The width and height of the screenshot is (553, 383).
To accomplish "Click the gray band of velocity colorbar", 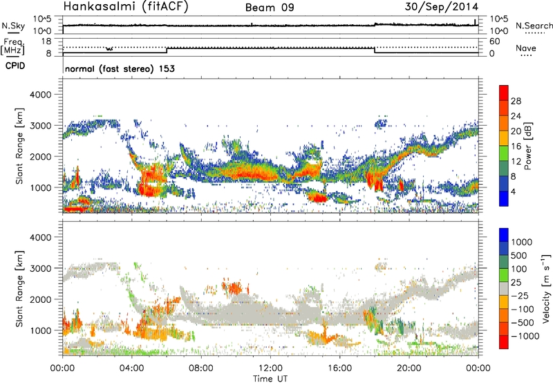I will (x=504, y=288).
